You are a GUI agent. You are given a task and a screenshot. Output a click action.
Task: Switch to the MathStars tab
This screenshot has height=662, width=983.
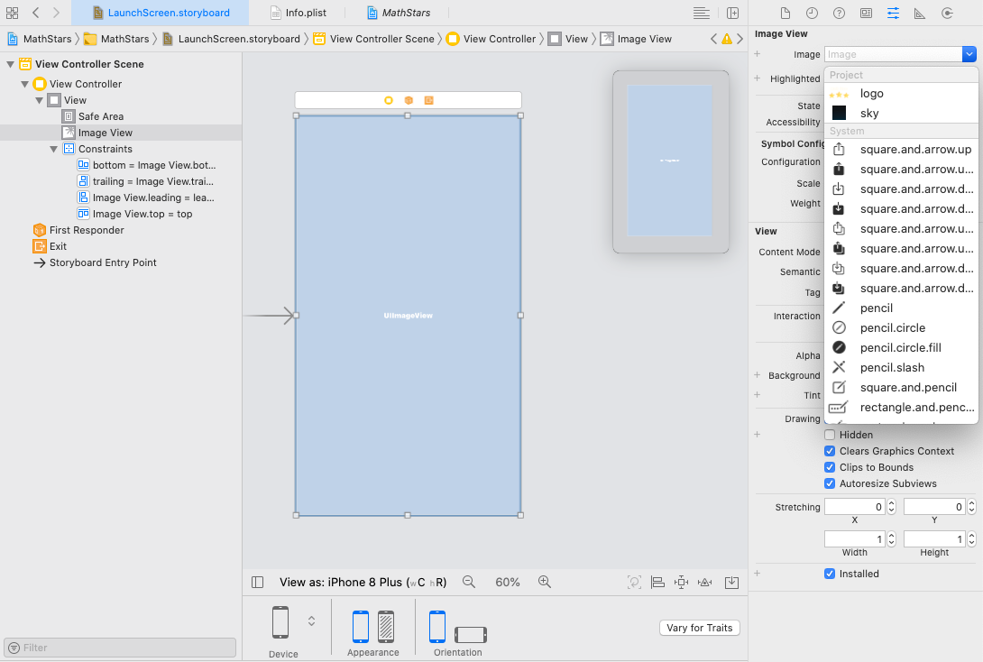pyautogui.click(x=398, y=13)
